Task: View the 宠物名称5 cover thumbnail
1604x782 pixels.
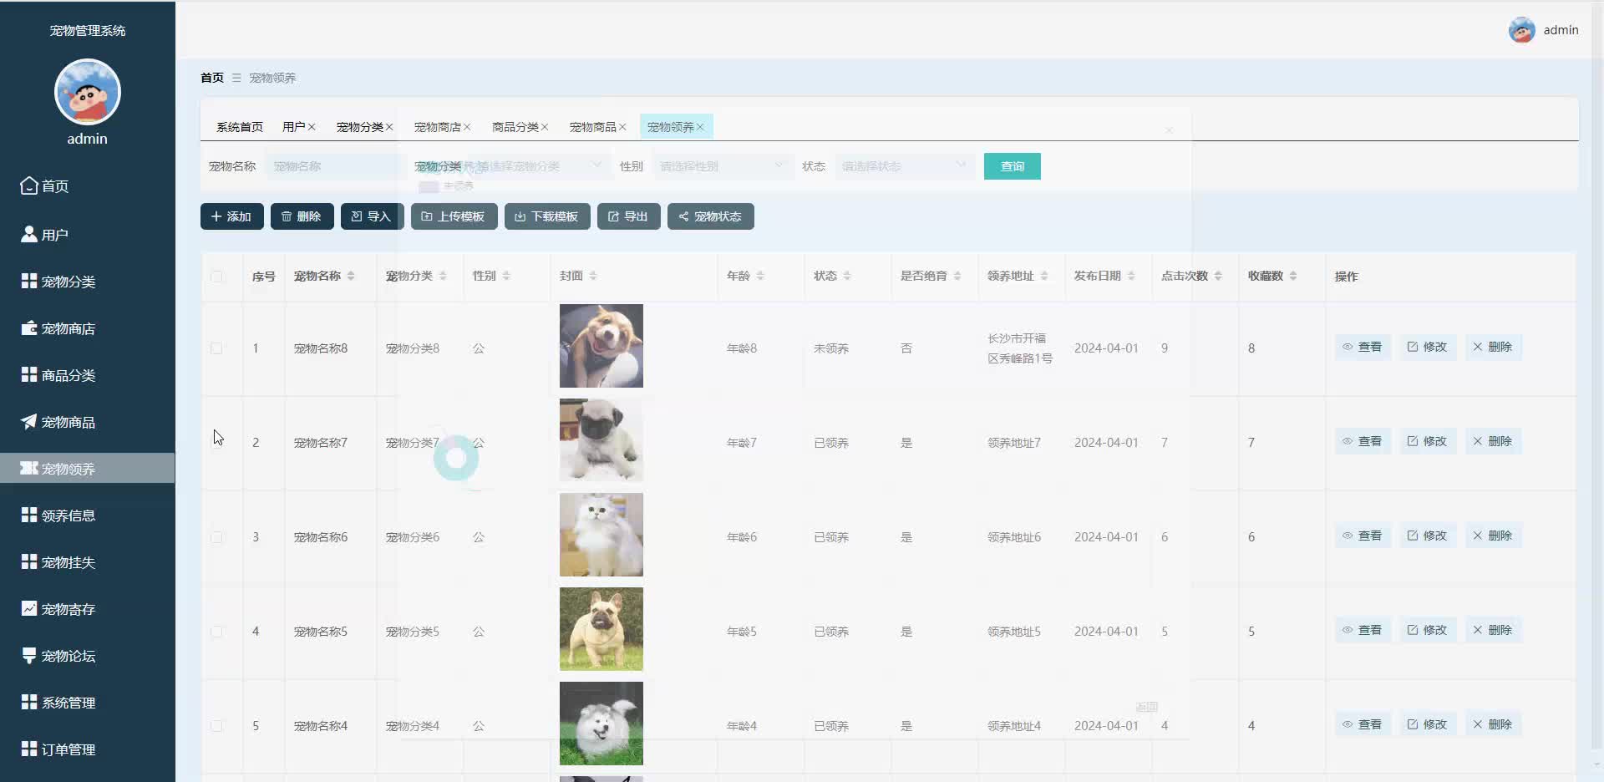Action: coord(601,628)
